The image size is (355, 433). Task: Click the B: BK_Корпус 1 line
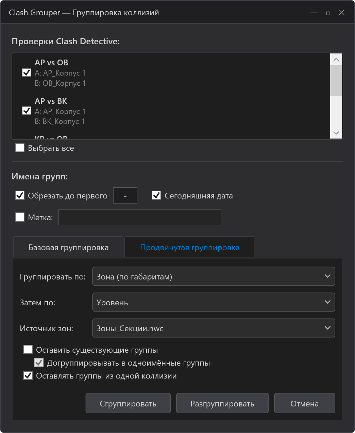(60, 122)
